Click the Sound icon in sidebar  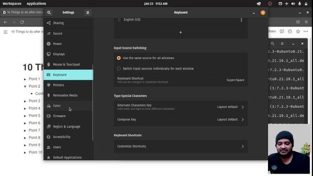[48, 33]
